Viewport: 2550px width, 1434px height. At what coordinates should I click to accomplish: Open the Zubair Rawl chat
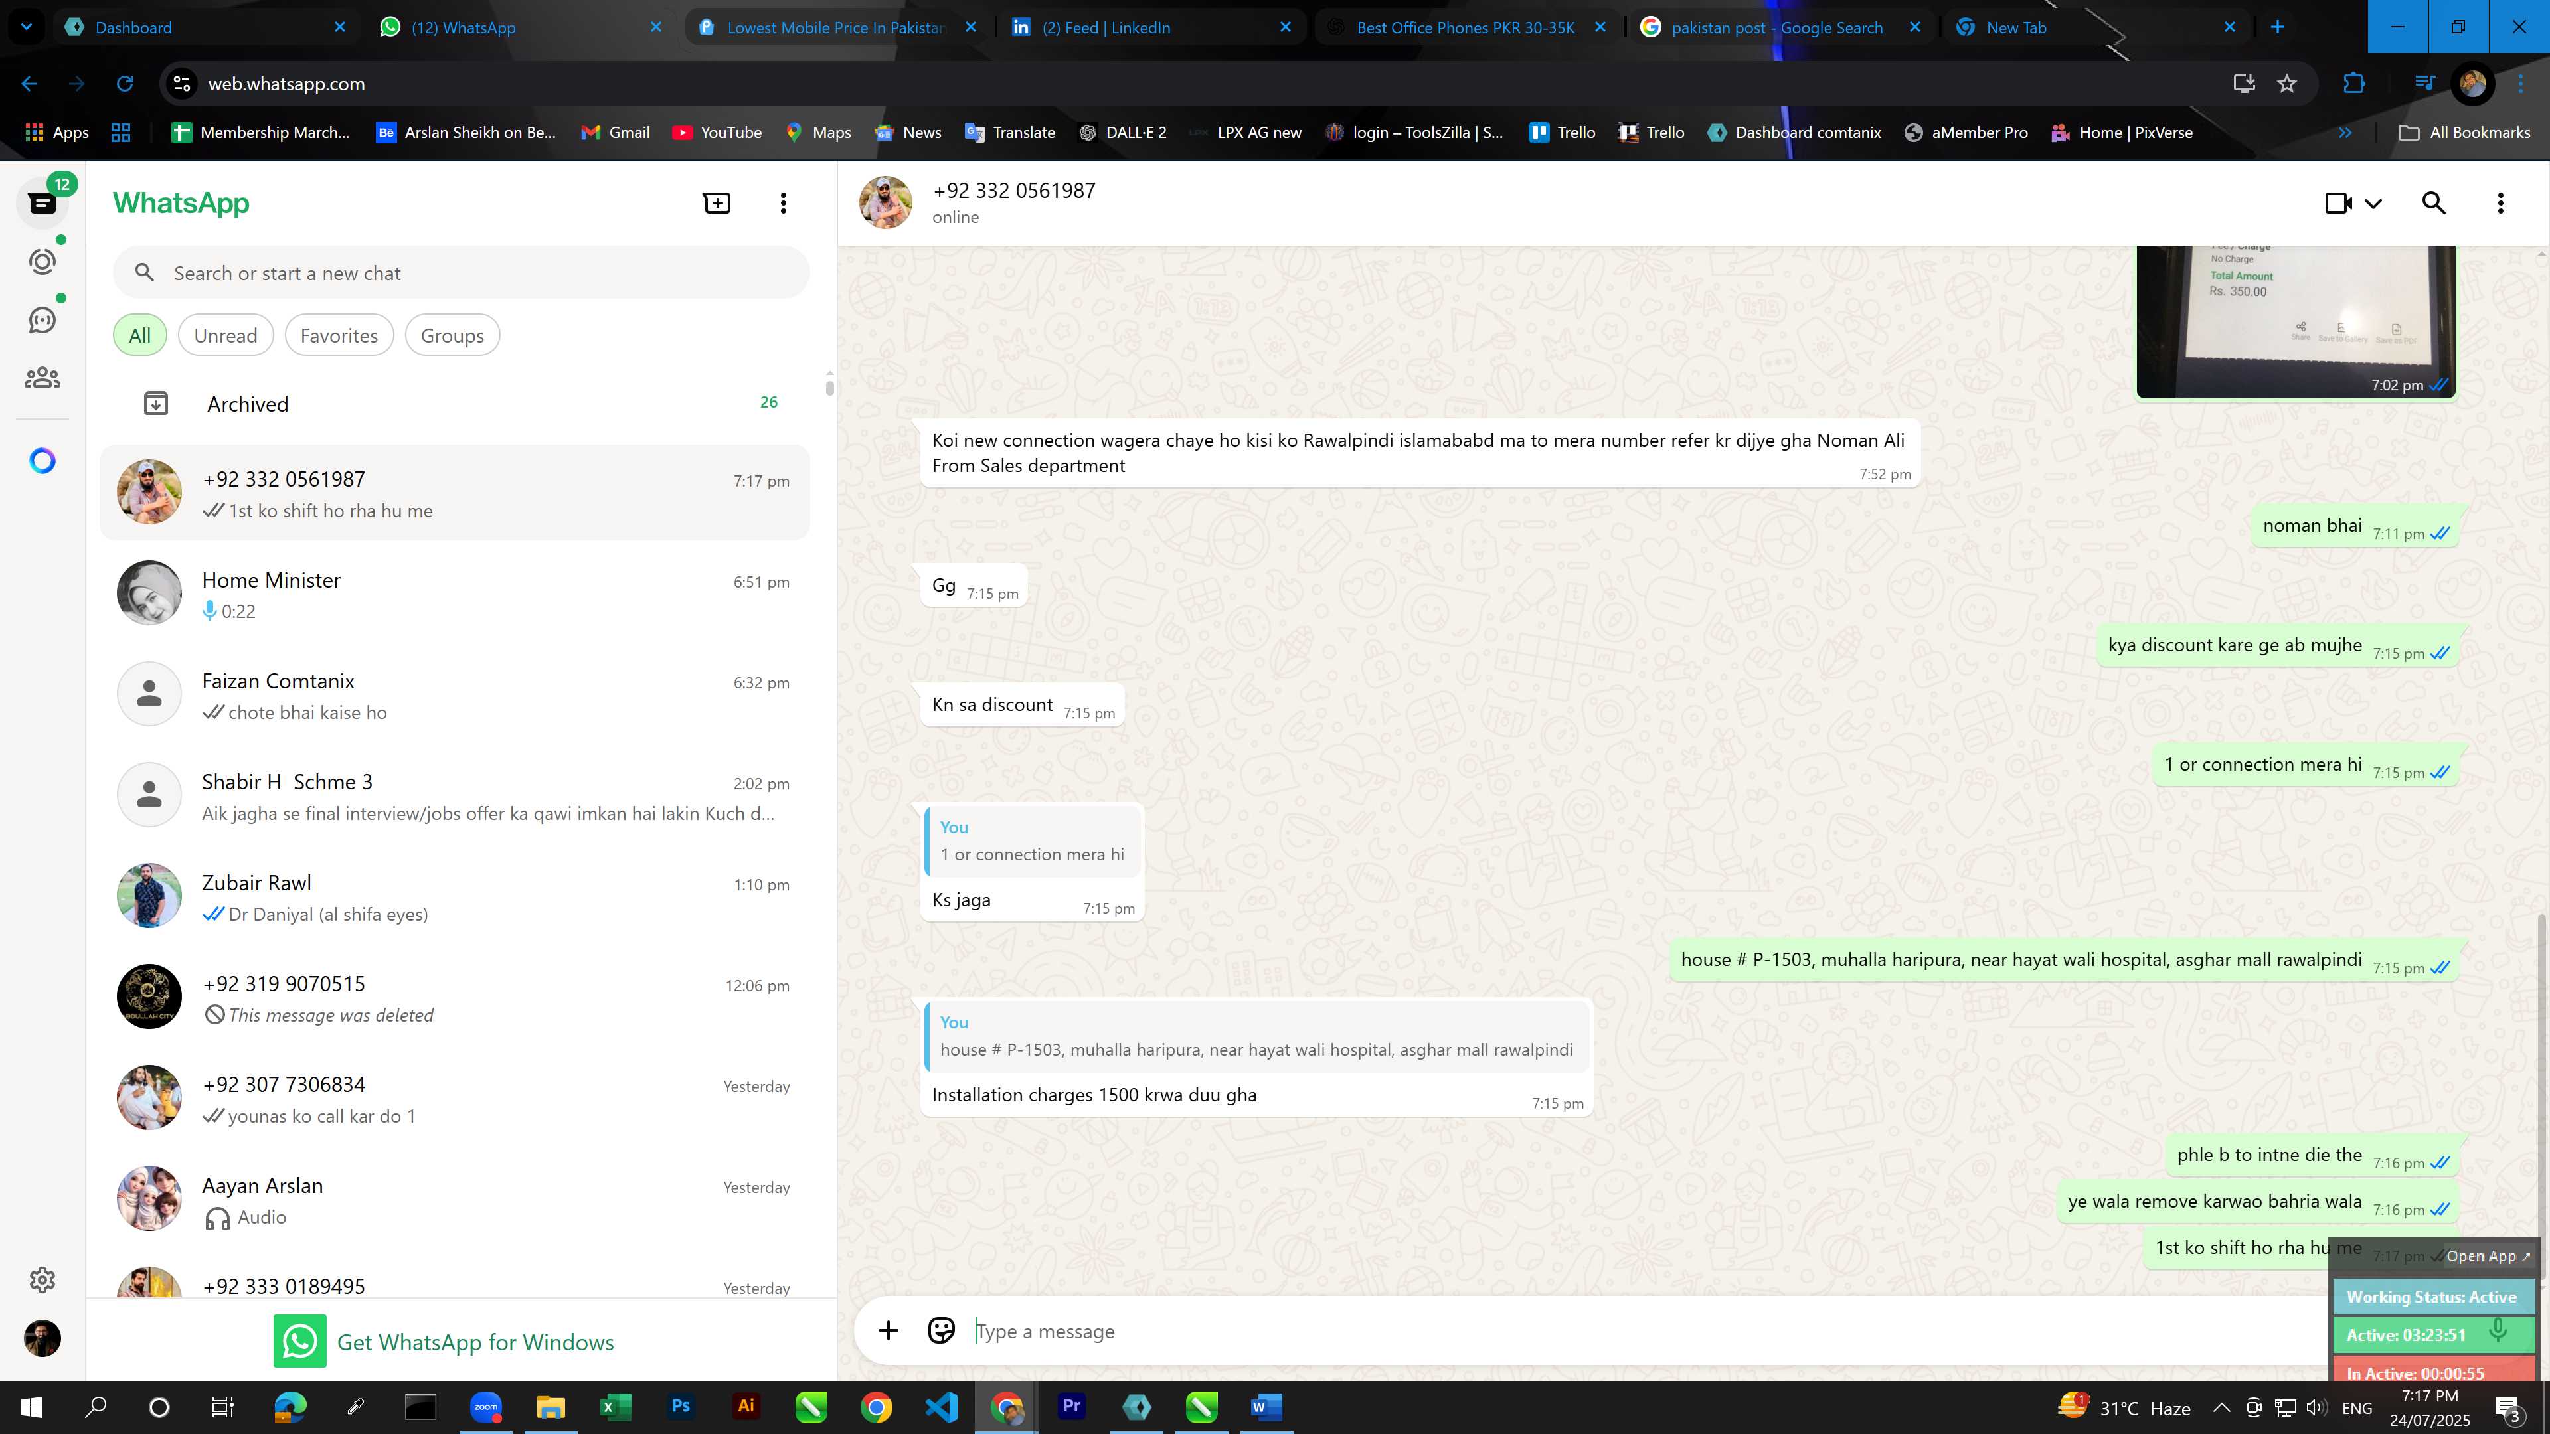tap(456, 897)
